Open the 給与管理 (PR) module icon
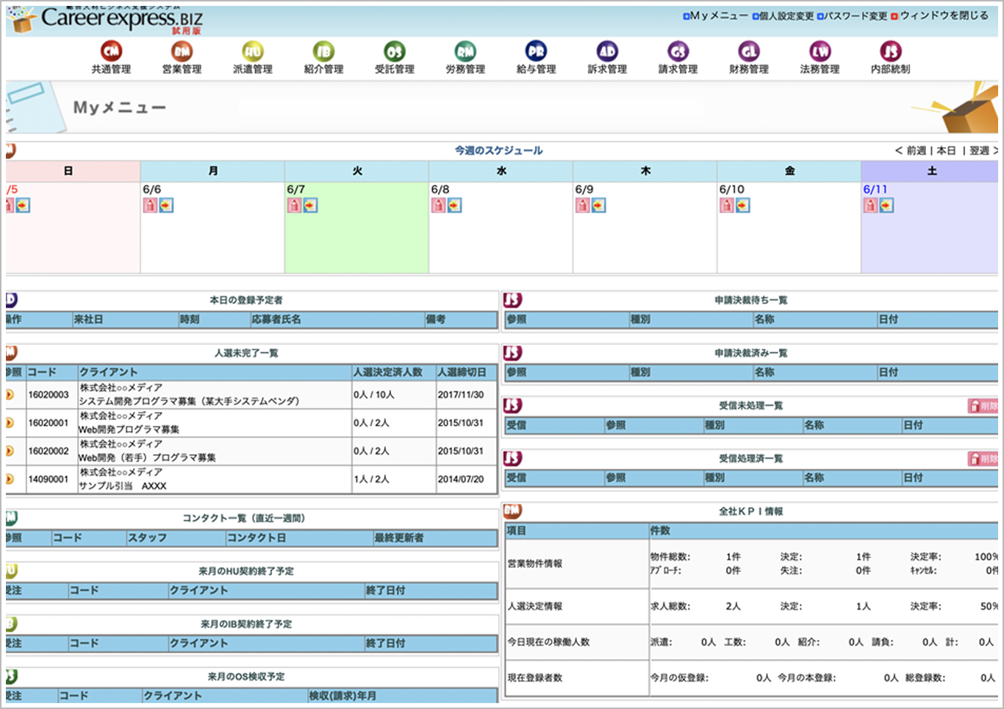 pos(536,51)
